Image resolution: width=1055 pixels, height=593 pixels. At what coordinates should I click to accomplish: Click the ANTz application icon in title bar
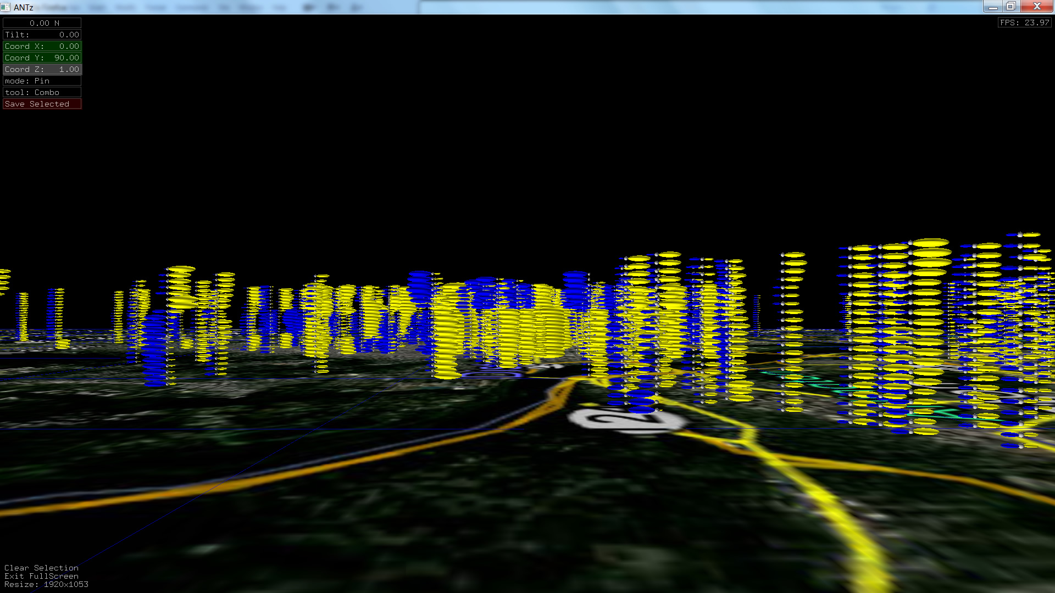[x=5, y=7]
